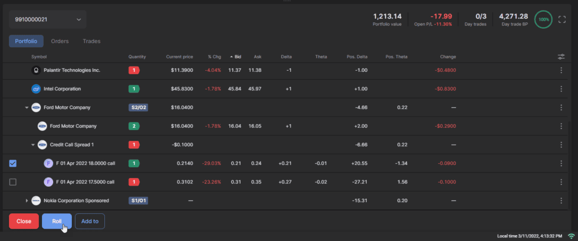Click the F icon for 17.5000 call
Image resolution: width=578 pixels, height=241 pixels.
pyautogui.click(x=48, y=182)
